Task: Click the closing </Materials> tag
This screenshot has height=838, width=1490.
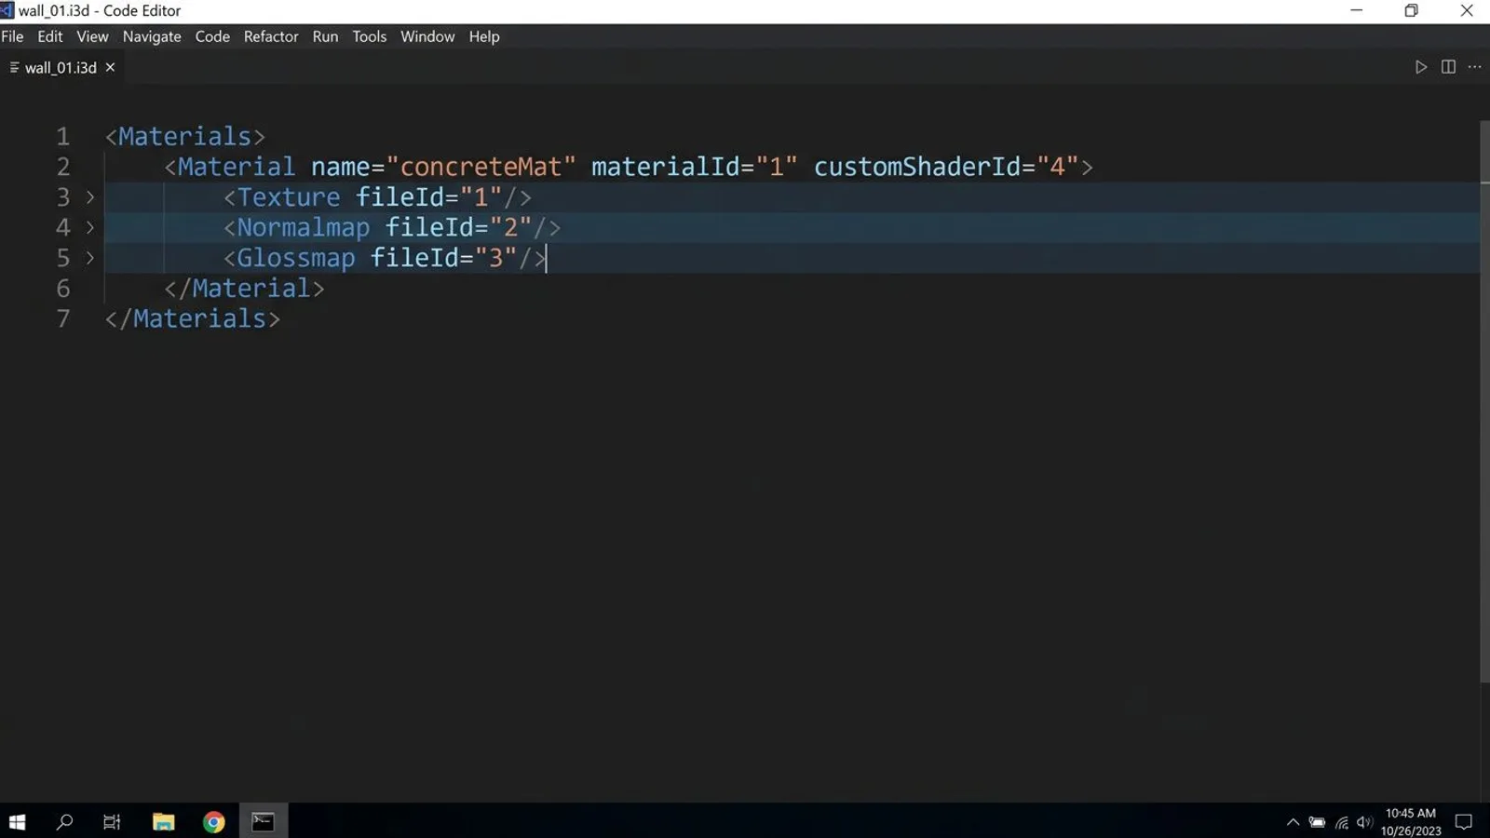Action: [x=192, y=318]
